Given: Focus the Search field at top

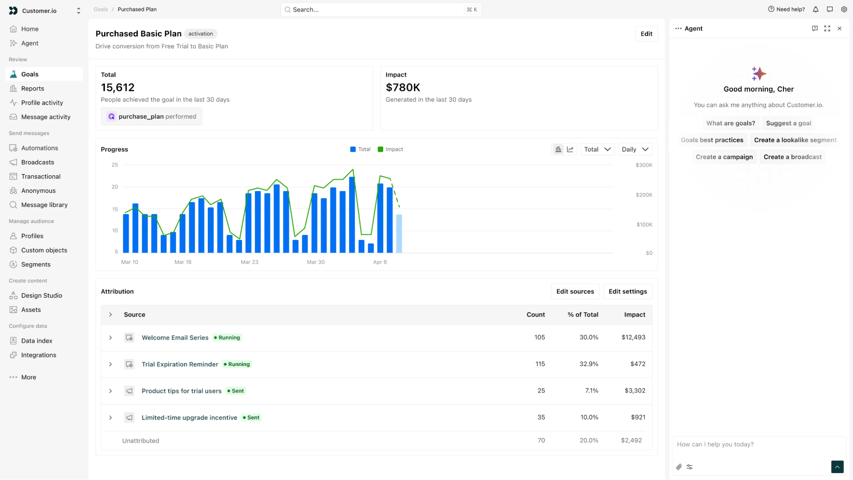Looking at the screenshot, I should 381,9.
